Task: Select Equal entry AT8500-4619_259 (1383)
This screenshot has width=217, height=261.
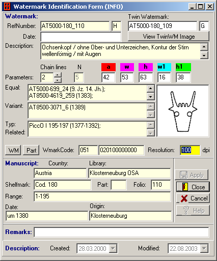Action: [61, 96]
